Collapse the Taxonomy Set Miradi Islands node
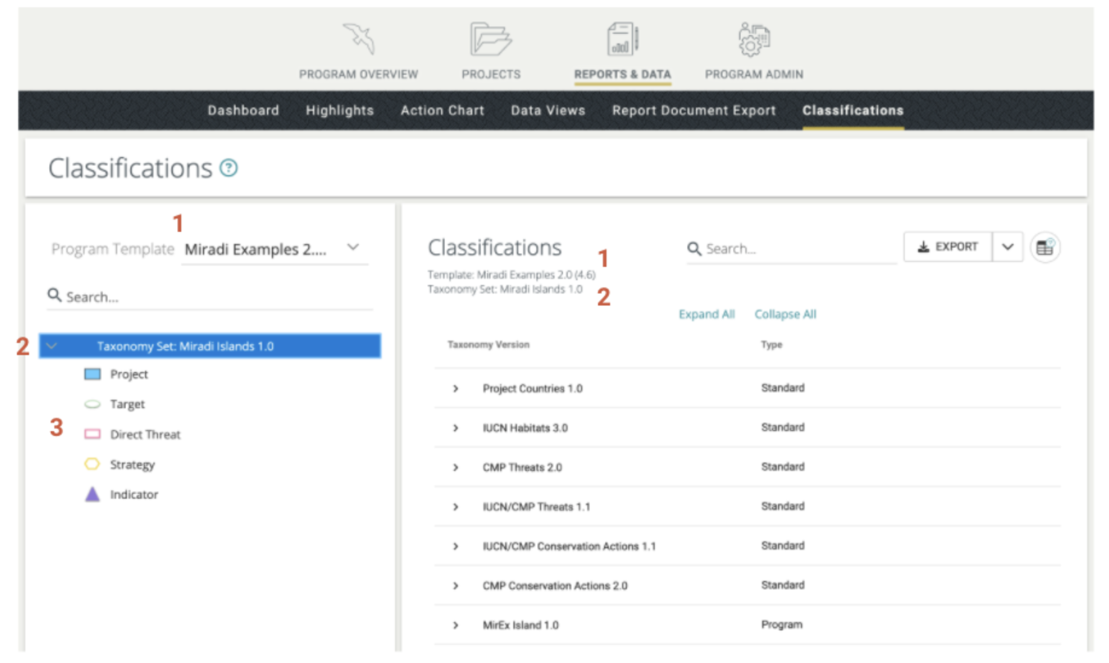This screenshot has height=663, width=1109. click(52, 346)
